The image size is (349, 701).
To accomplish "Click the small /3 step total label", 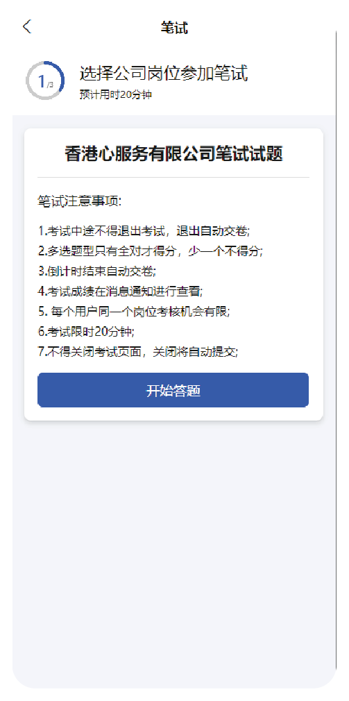I will (50, 84).
